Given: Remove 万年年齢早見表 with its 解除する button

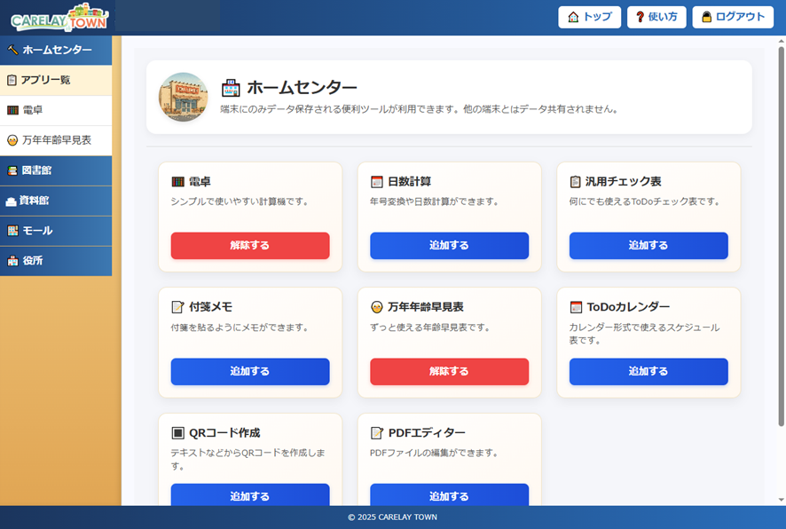Looking at the screenshot, I should pos(449,371).
